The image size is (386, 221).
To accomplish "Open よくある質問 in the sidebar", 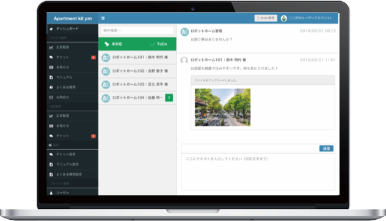I will (x=72, y=87).
